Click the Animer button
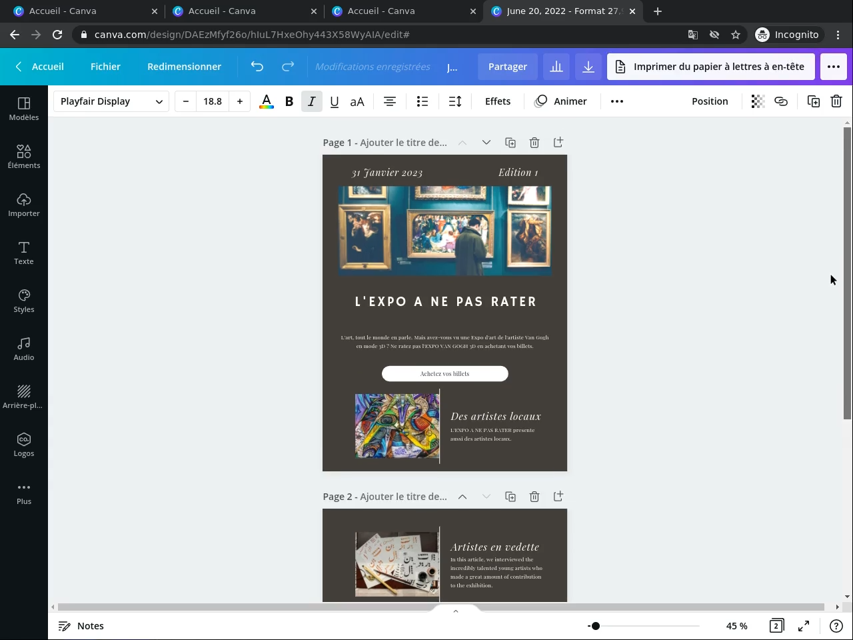This screenshot has width=853, height=640. point(561,101)
